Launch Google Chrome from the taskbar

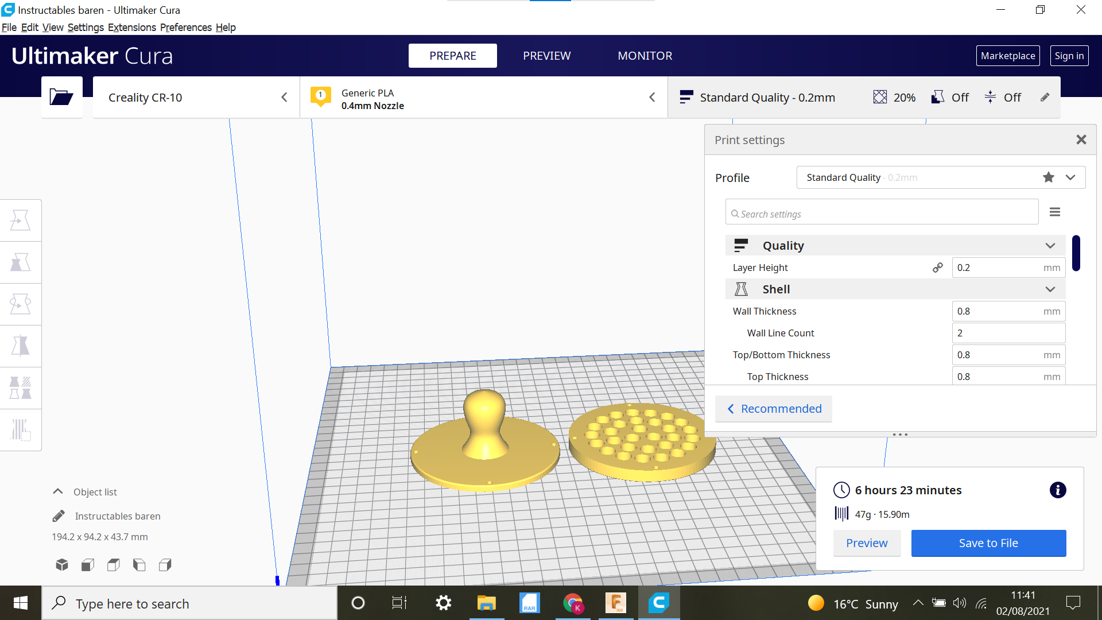pos(572,603)
